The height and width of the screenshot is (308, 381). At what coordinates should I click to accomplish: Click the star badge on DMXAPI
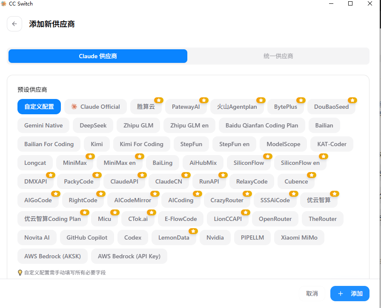[51, 175]
